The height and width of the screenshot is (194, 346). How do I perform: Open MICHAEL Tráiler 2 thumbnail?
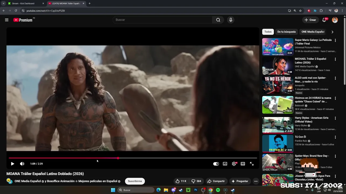pyautogui.click(x=278, y=66)
